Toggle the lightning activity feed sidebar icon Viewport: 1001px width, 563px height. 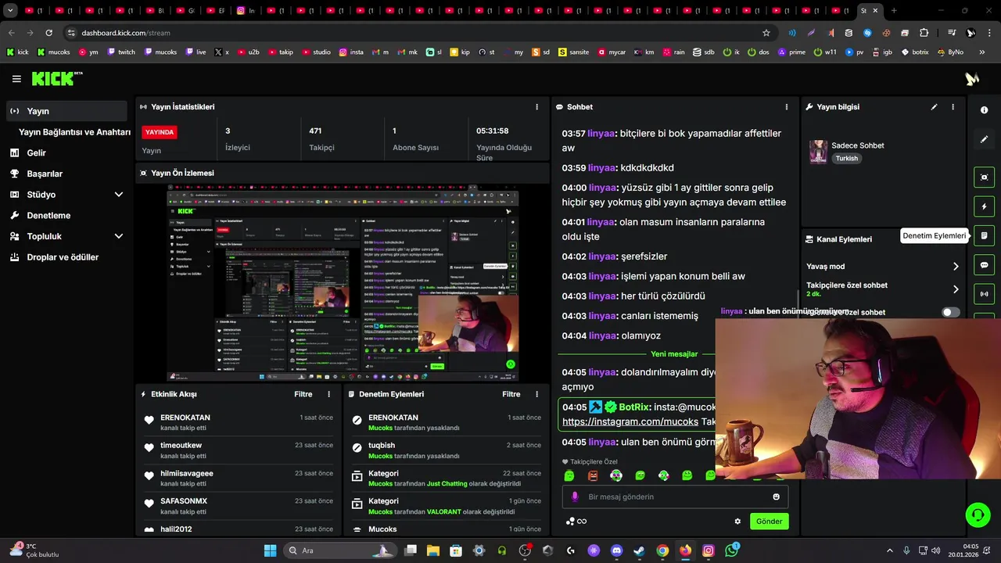tap(984, 206)
